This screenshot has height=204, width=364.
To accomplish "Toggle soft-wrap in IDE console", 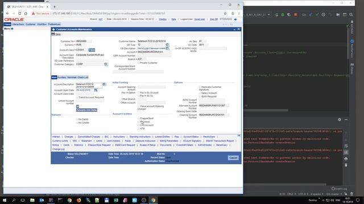I will coord(346,146).
